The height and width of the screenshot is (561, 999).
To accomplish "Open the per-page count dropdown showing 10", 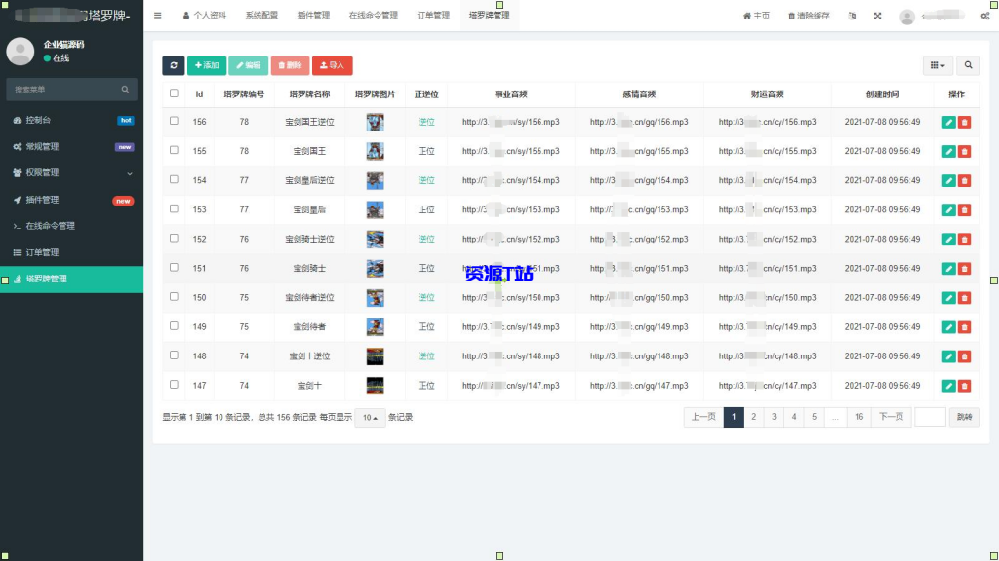I will [369, 417].
